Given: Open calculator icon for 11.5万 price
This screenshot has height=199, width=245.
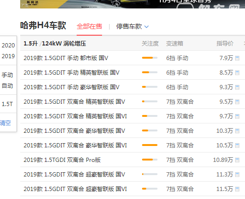Looking at the screenshot, I should pos(237,189).
